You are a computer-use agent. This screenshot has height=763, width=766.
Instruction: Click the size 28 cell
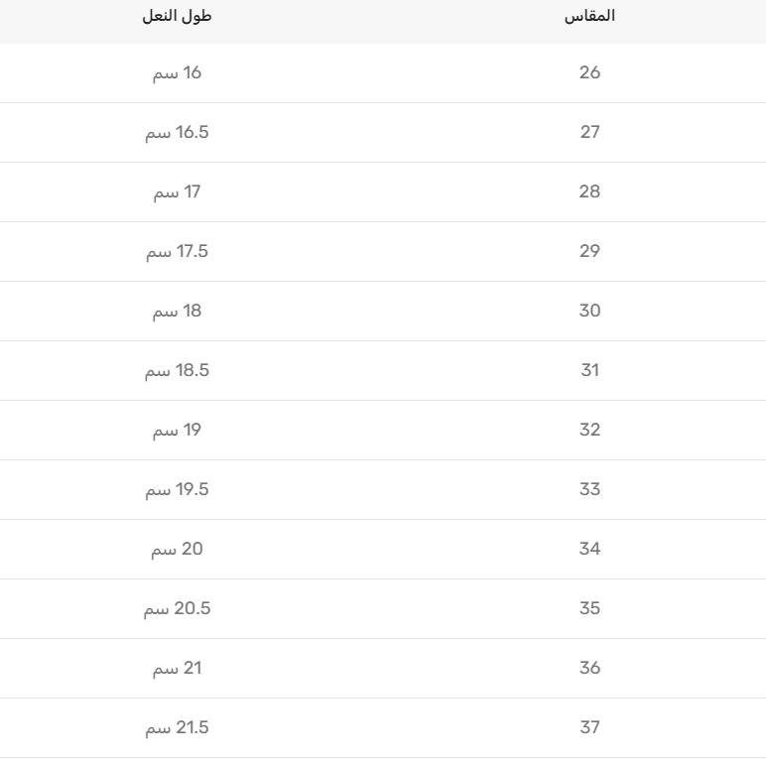pos(589,191)
